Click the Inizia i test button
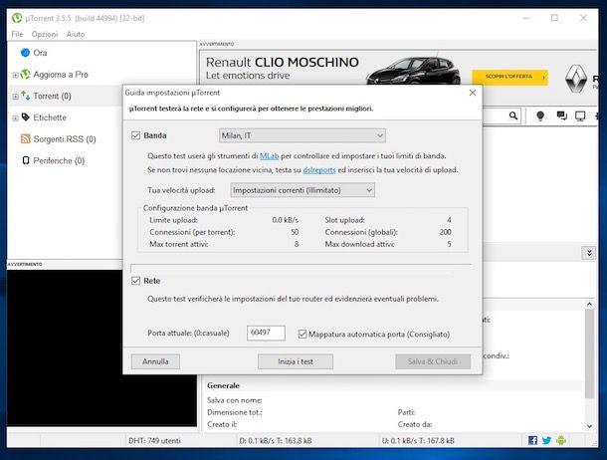Viewport: 607px width, 460px height. 296,361
